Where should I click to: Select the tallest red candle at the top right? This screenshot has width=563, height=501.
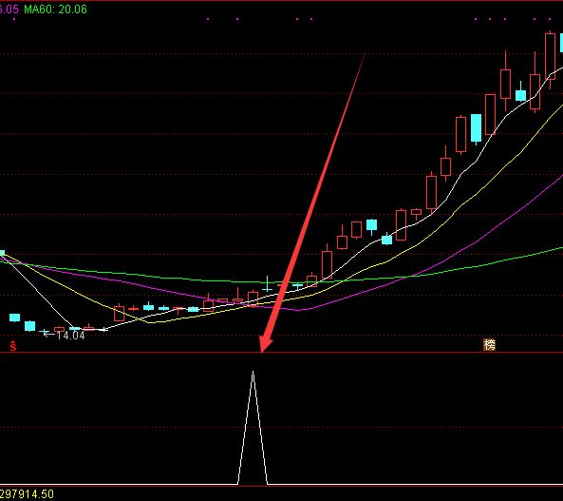pyautogui.click(x=550, y=60)
